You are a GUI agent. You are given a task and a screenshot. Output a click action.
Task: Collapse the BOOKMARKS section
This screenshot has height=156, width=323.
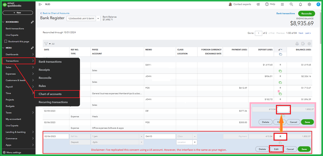pos(3,22)
